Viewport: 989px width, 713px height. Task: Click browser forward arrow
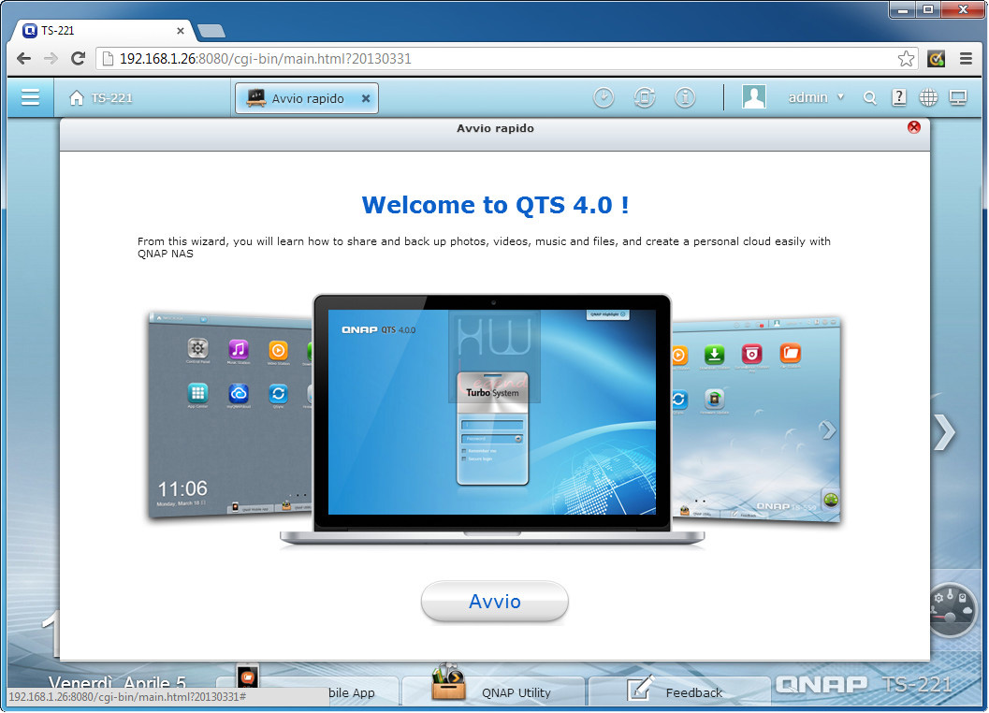point(51,59)
